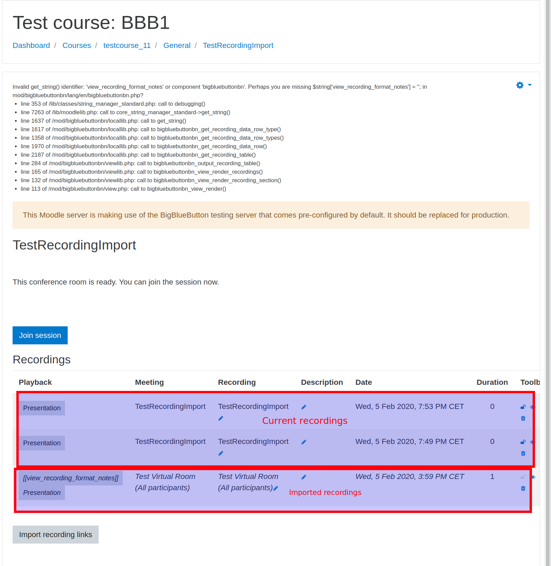Toggle visibility eye of 3:59 PM recording
Image resolution: width=551 pixels, height=566 pixels.
(533, 477)
